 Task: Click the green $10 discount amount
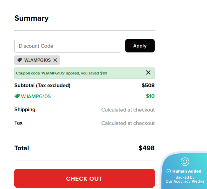[150, 96]
